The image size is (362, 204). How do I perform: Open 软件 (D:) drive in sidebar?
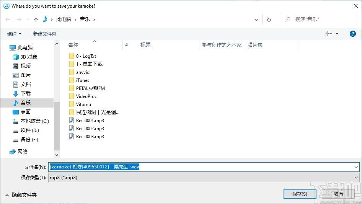click(26, 130)
